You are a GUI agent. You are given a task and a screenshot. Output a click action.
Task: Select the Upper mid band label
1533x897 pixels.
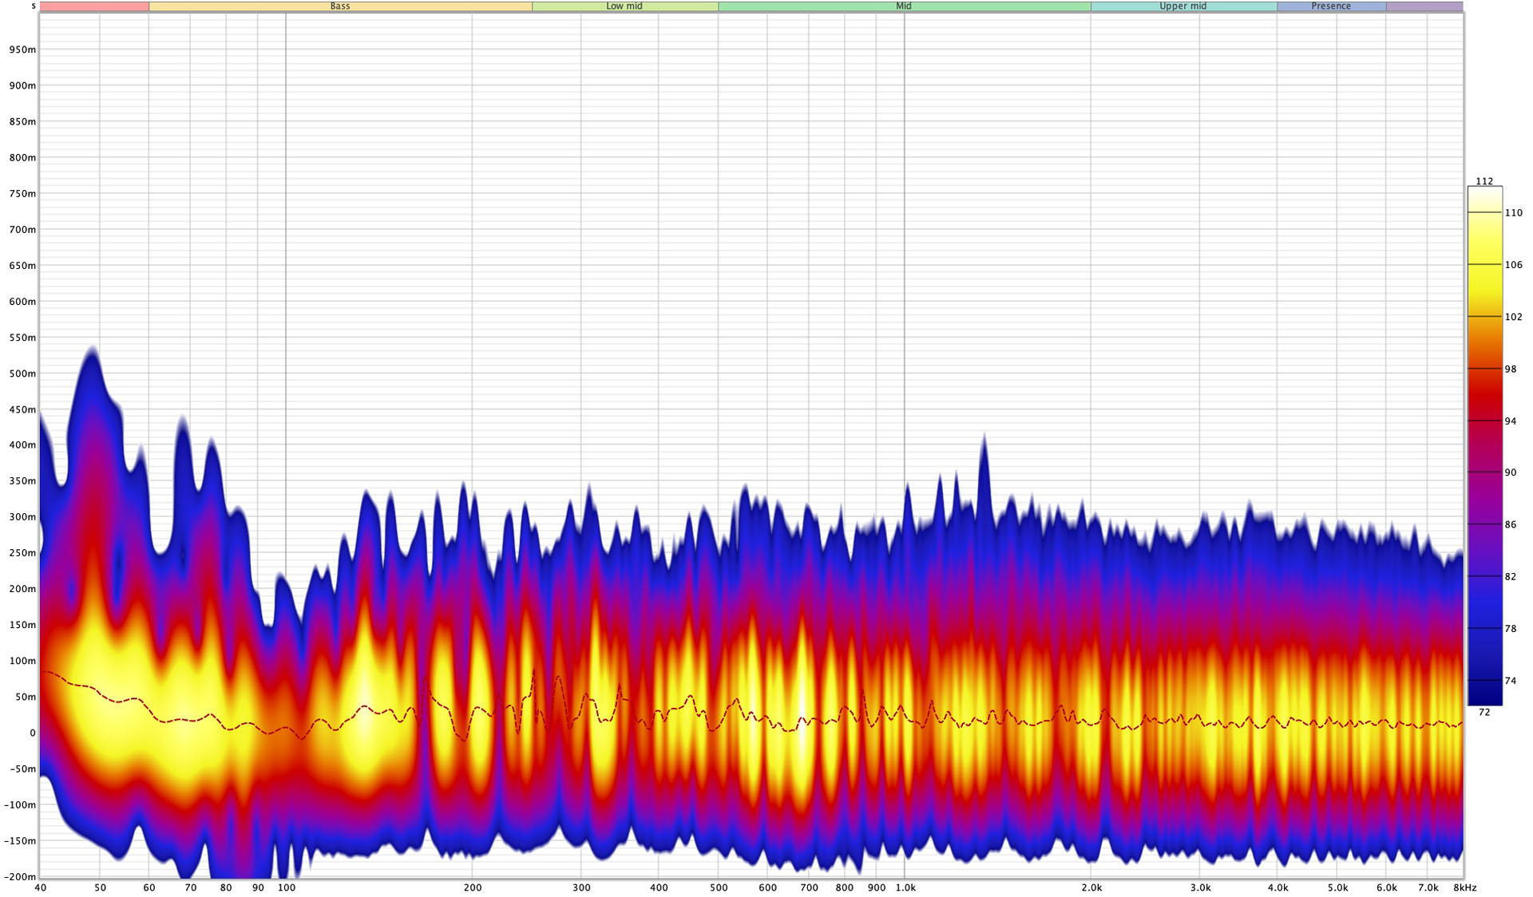coord(1182,6)
